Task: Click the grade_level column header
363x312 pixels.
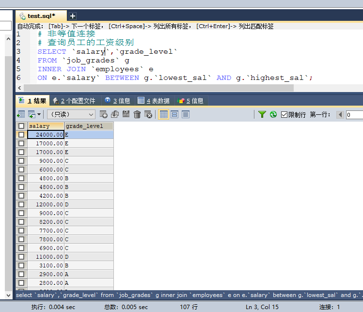Action: [x=89, y=126]
